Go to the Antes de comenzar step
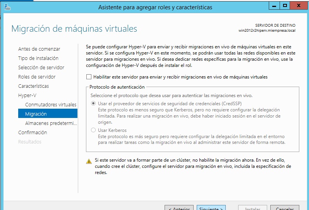Screen dimensions: 309x210 [x=39, y=49]
